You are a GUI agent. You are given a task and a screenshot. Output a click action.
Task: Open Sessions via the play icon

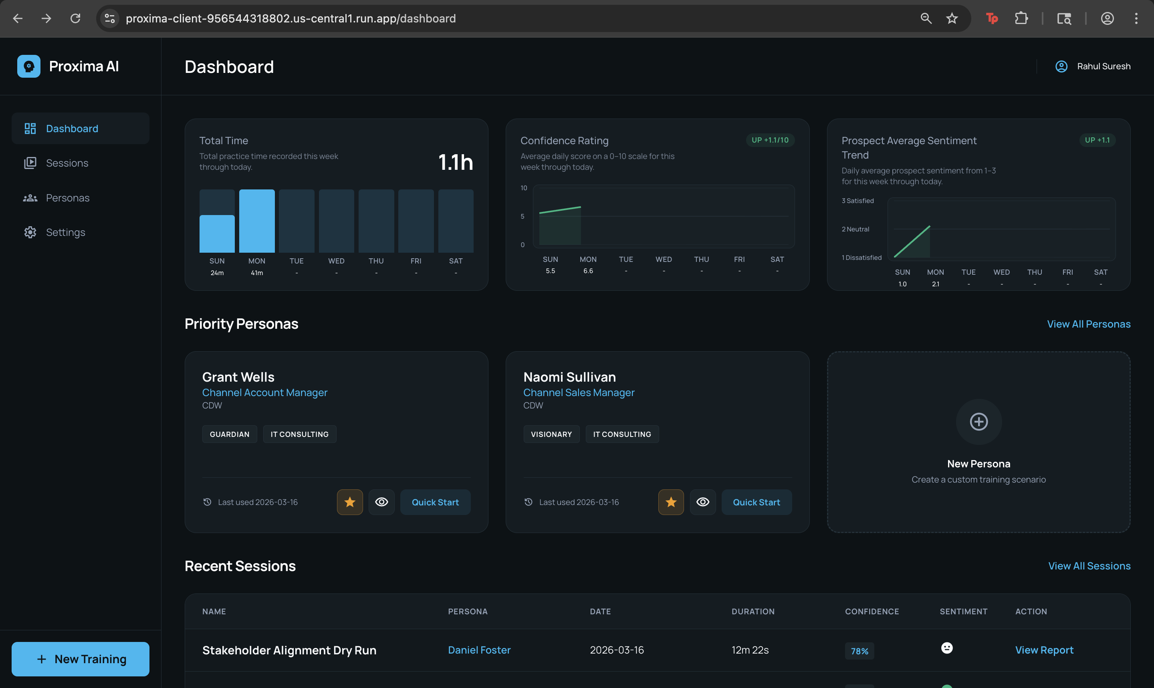[30, 163]
